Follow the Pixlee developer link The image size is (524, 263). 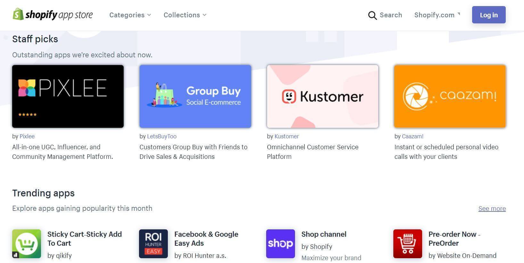pos(27,136)
